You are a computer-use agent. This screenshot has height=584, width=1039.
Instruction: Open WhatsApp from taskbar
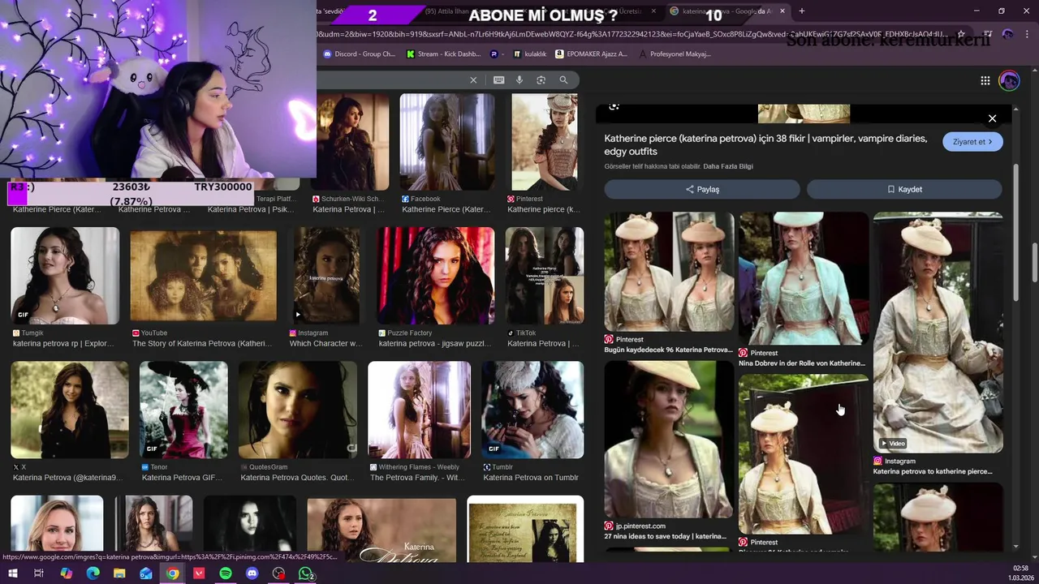(306, 573)
